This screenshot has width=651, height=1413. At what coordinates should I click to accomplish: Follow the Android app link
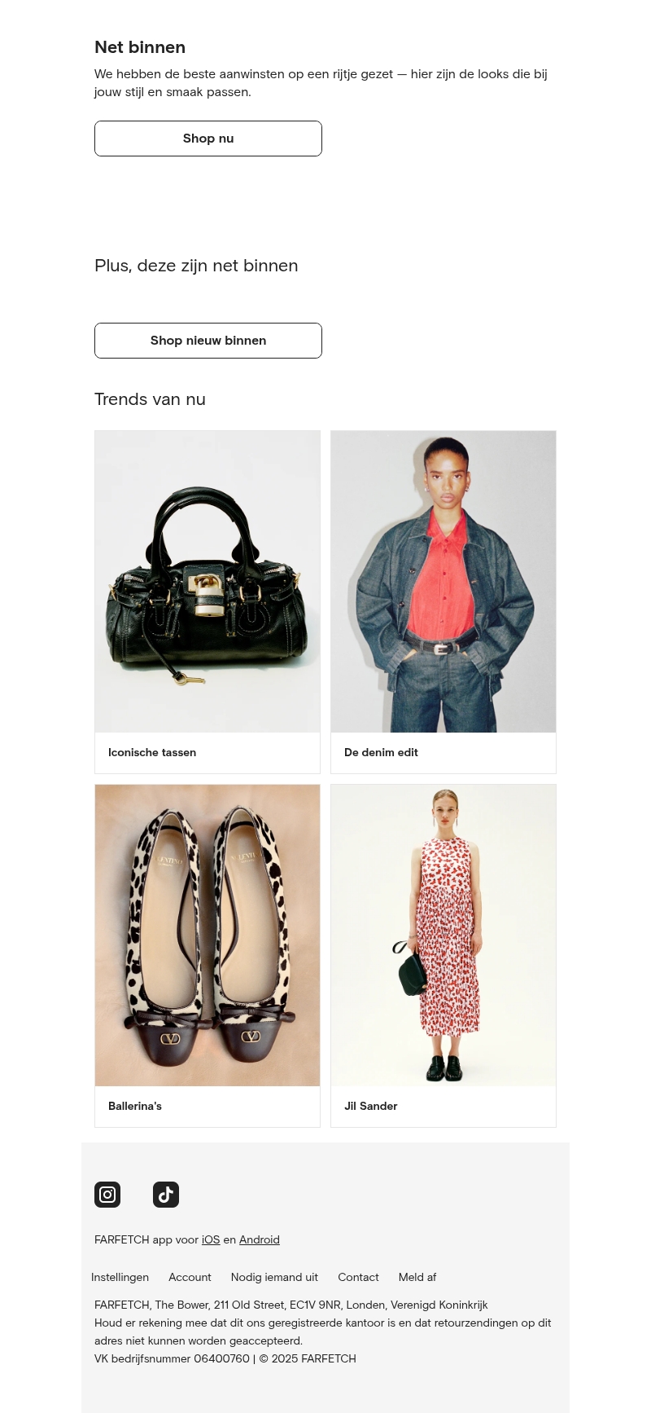point(260,1239)
